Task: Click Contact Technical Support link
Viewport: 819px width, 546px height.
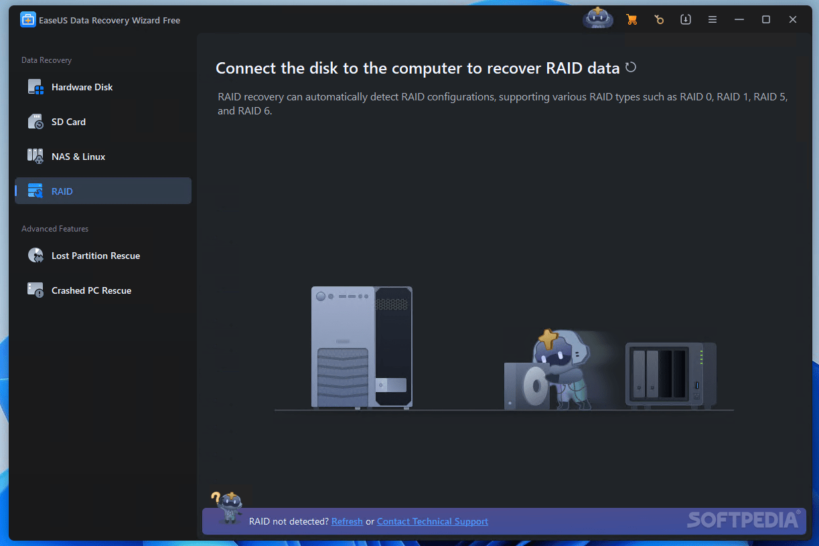Action: [x=433, y=521]
